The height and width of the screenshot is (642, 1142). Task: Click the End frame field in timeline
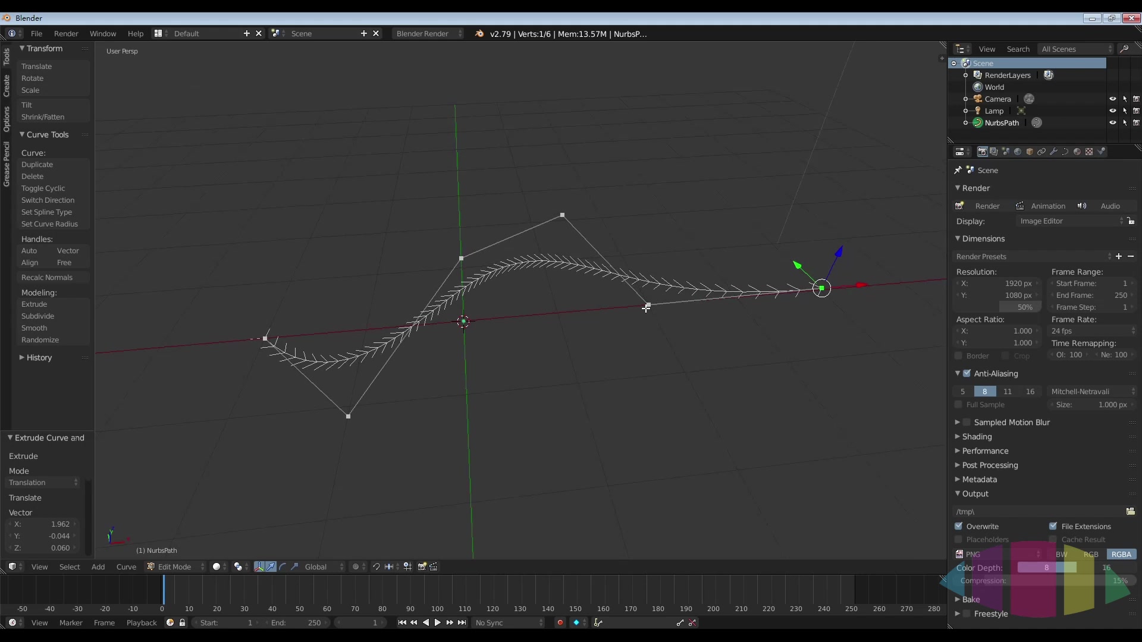coord(296,622)
